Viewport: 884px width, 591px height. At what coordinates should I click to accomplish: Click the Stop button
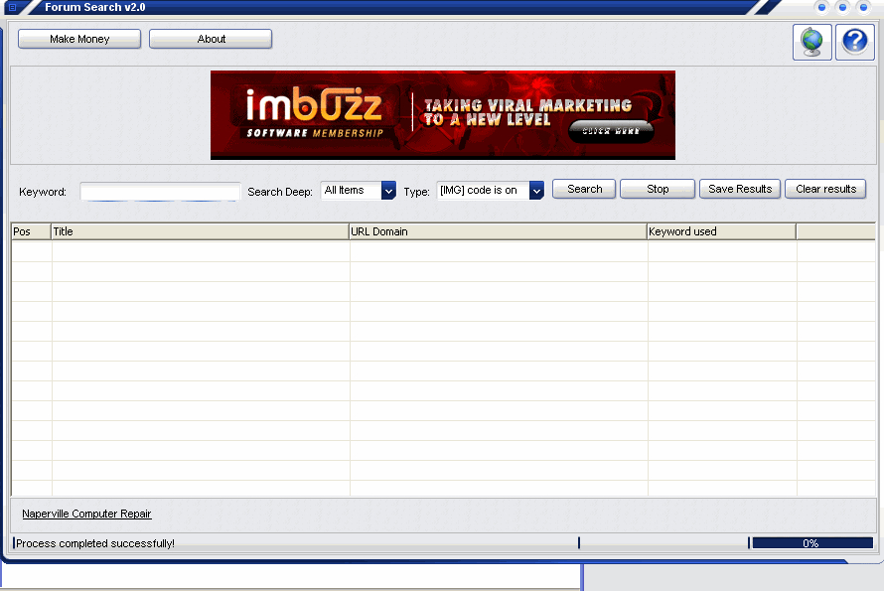point(658,189)
